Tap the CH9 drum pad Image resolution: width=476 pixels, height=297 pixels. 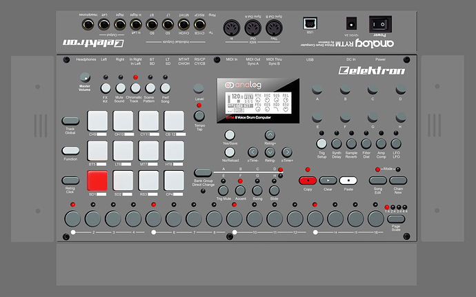(98, 120)
